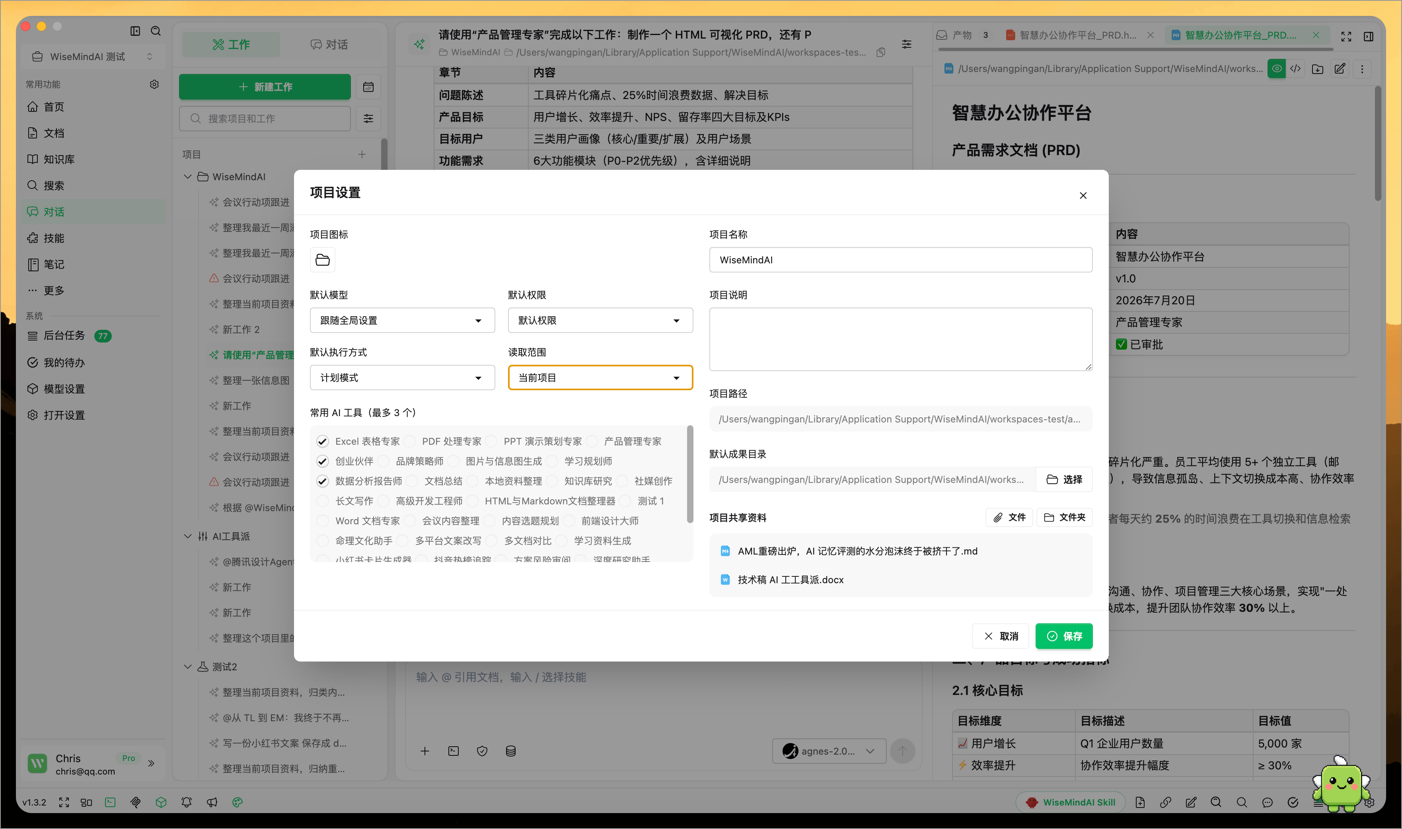Viewport: 1402px width, 829px height.
Task: Collapse the WiseMindAI project tree
Action: click(x=188, y=177)
